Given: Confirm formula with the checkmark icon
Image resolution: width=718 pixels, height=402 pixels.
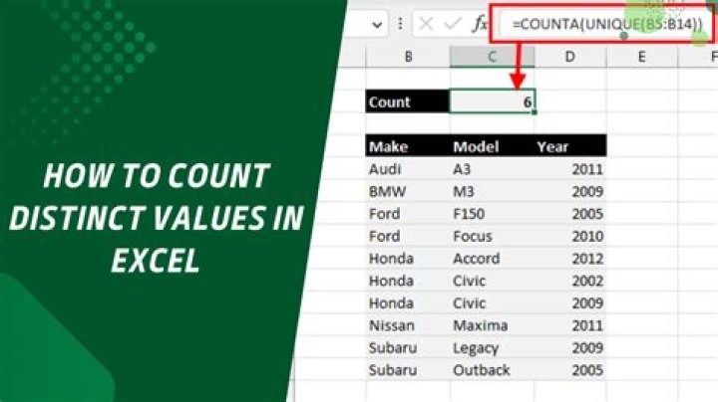Looking at the screenshot, I should [x=453, y=24].
